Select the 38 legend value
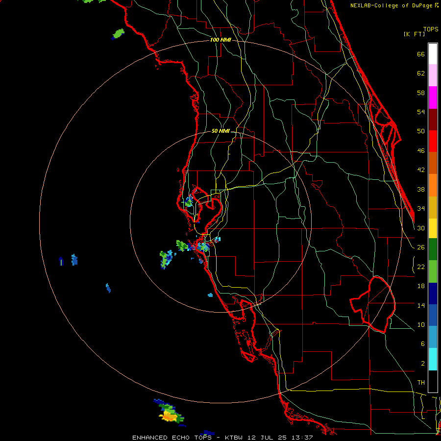 click(x=421, y=189)
